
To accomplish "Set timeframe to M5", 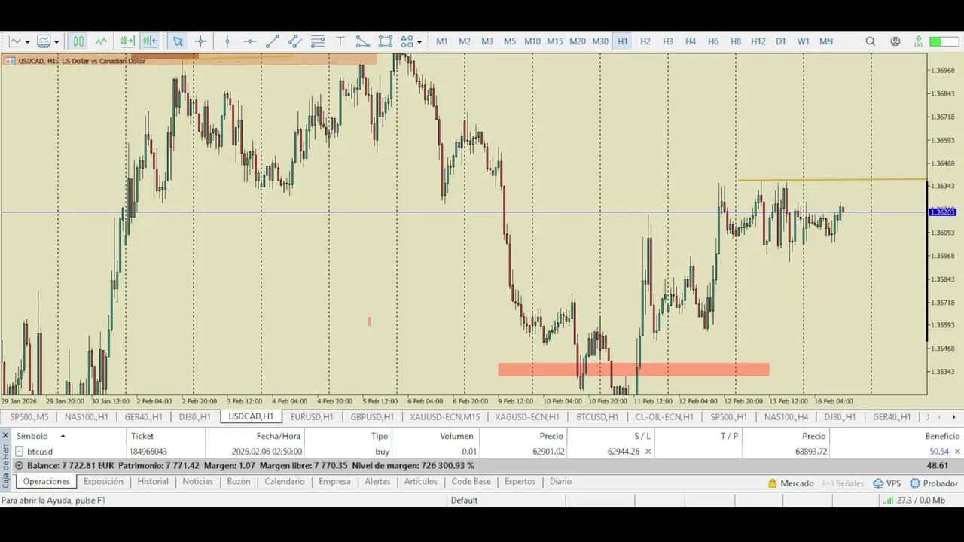I will pos(510,41).
